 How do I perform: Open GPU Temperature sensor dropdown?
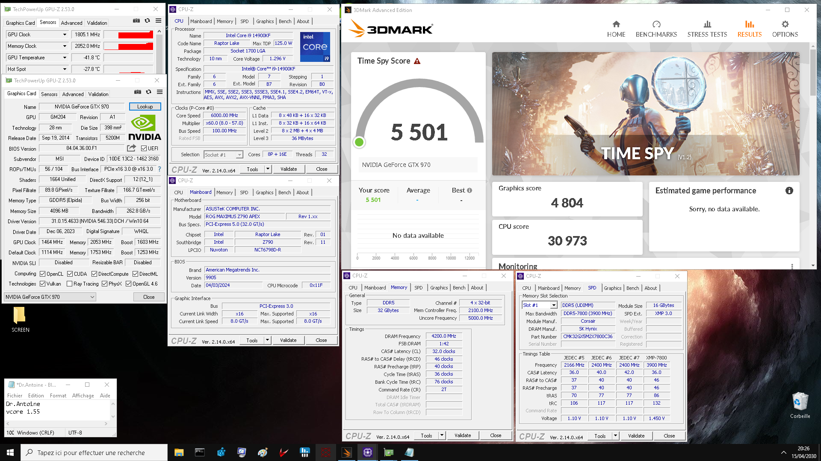[x=65, y=58]
